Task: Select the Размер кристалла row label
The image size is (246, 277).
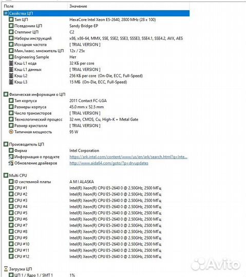Action: point(31,126)
